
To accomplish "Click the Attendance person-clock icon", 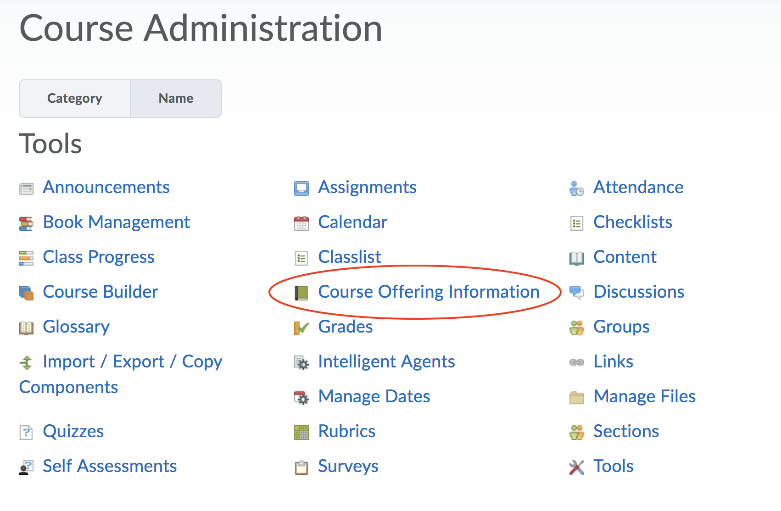I will point(576,189).
